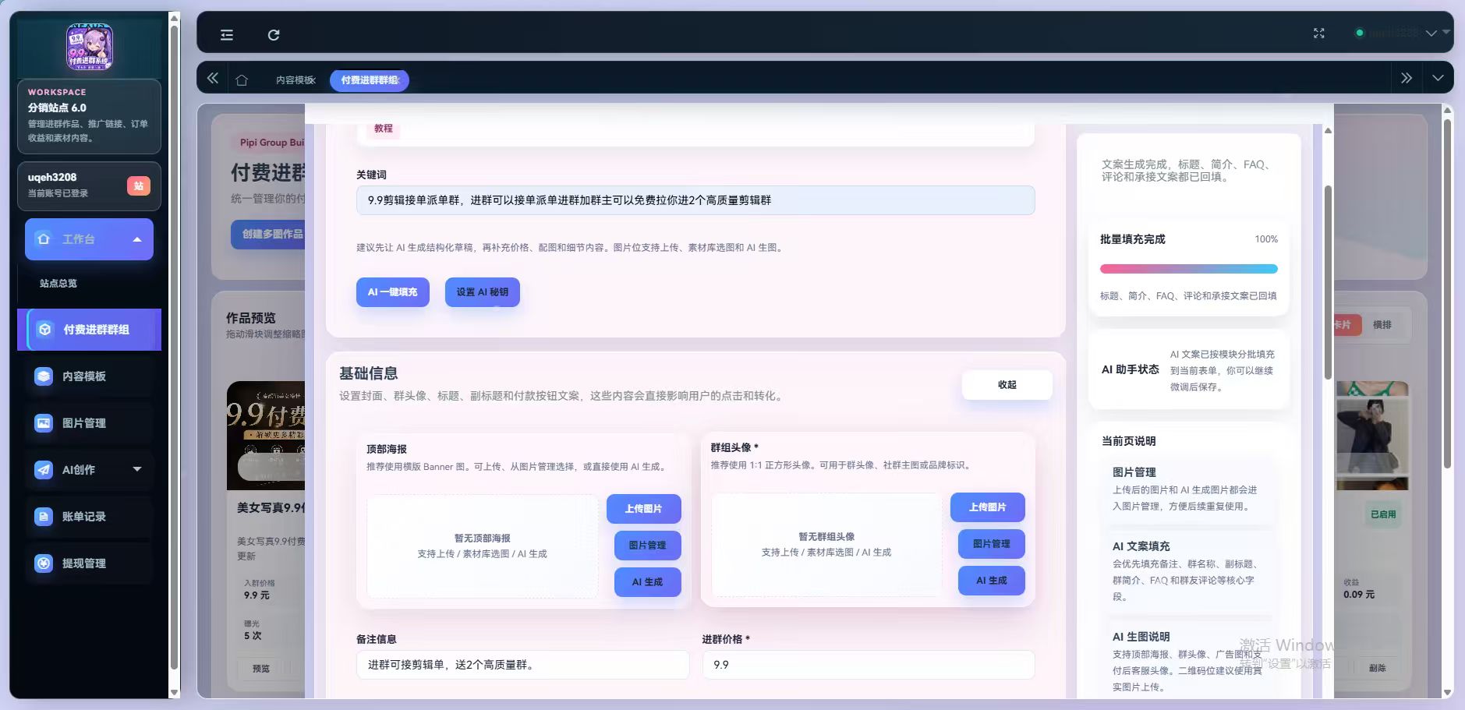Click AI 生成 for 群组头像
Image resolution: width=1465 pixels, height=710 pixels.
[x=991, y=581]
